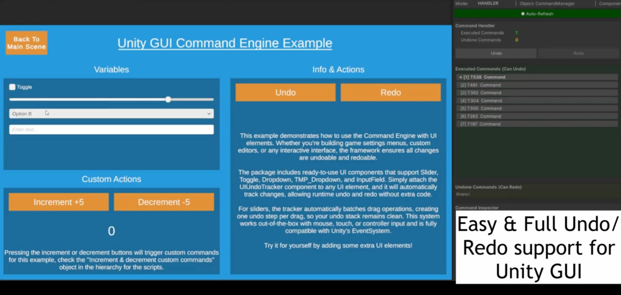This screenshot has width=621, height=295.
Task: Click the slider handle in Variables panel
Action: point(168,99)
